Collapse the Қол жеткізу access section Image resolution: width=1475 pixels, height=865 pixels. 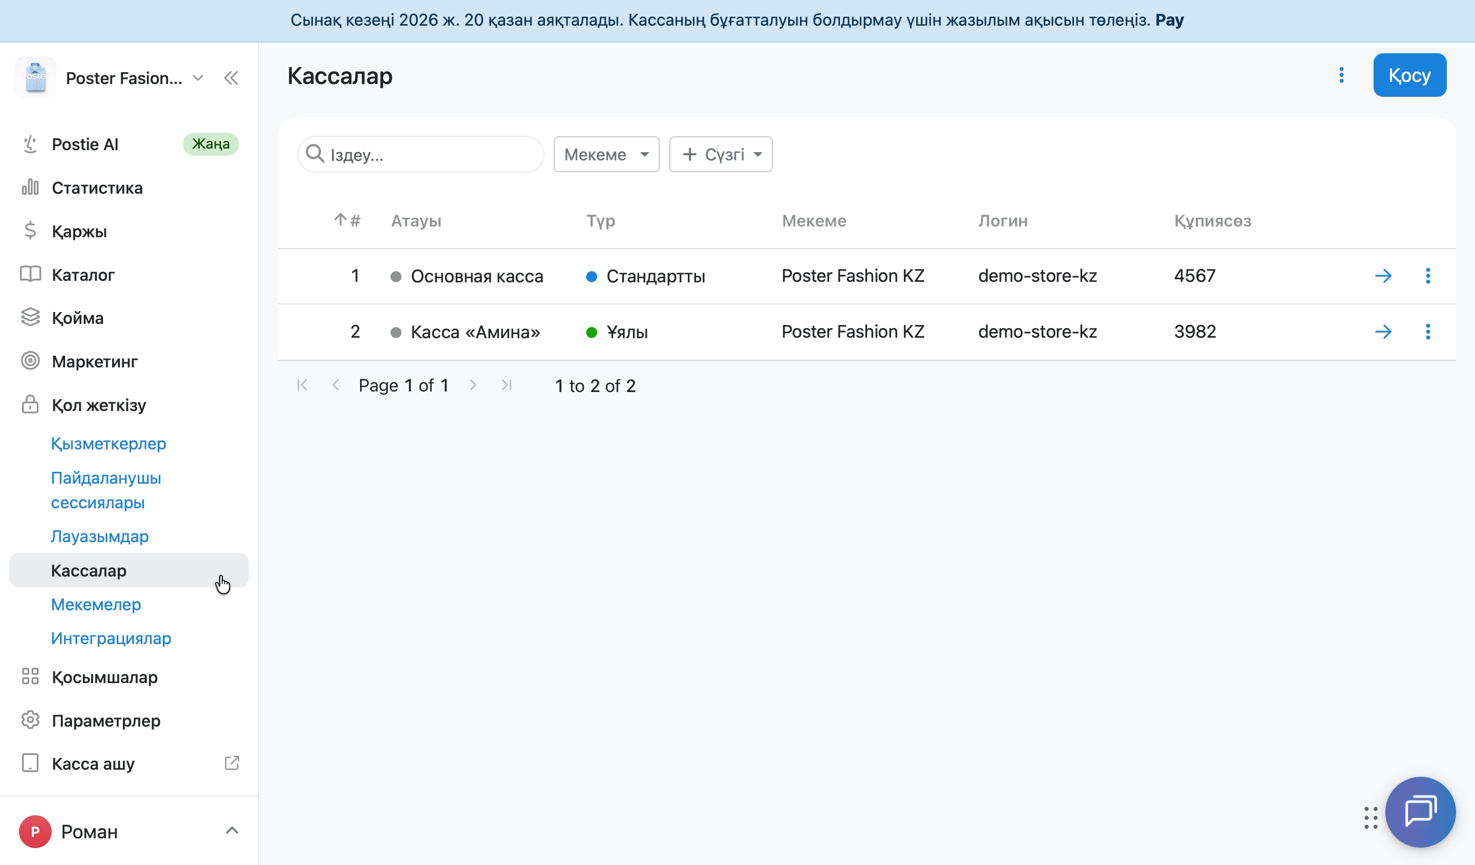click(x=130, y=405)
